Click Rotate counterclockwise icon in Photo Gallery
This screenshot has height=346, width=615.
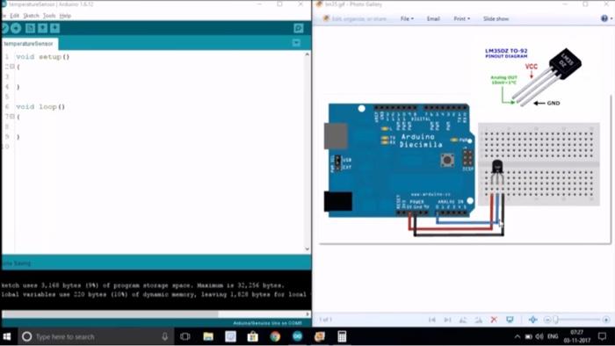(x=463, y=320)
